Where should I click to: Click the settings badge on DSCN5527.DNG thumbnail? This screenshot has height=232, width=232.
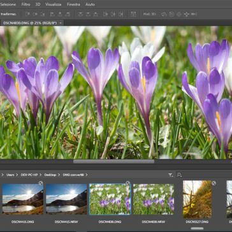coord(214,183)
